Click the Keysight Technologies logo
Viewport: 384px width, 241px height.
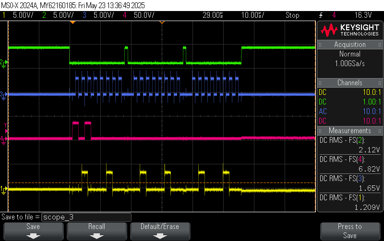350,30
